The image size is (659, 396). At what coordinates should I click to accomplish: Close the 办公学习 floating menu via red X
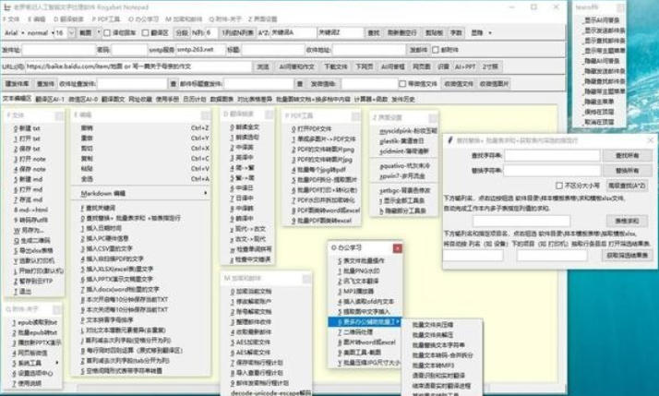point(397,248)
